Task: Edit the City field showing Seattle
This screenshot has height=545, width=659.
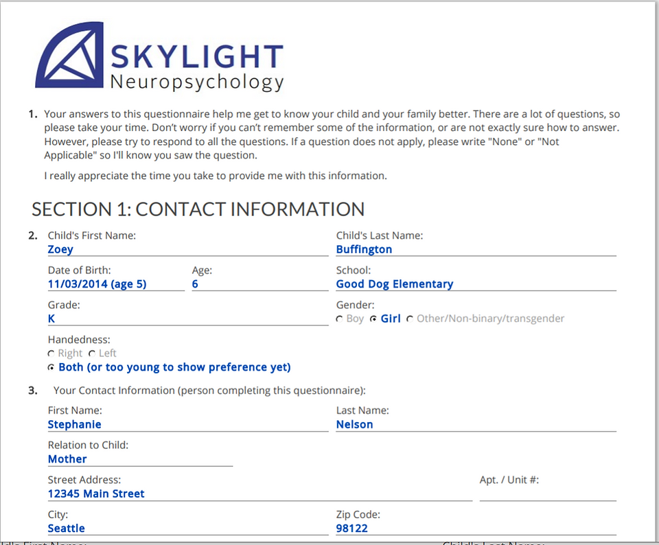Action: [x=188, y=529]
